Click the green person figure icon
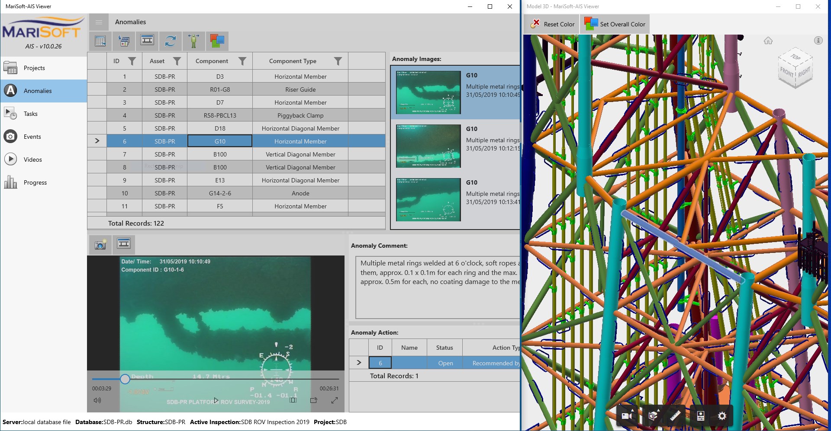The width and height of the screenshot is (831, 431). coord(194,41)
